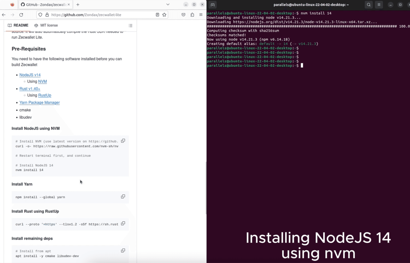Click the 'Install remaining deps' heading
The image size is (410, 263).
pyautogui.click(x=32, y=238)
